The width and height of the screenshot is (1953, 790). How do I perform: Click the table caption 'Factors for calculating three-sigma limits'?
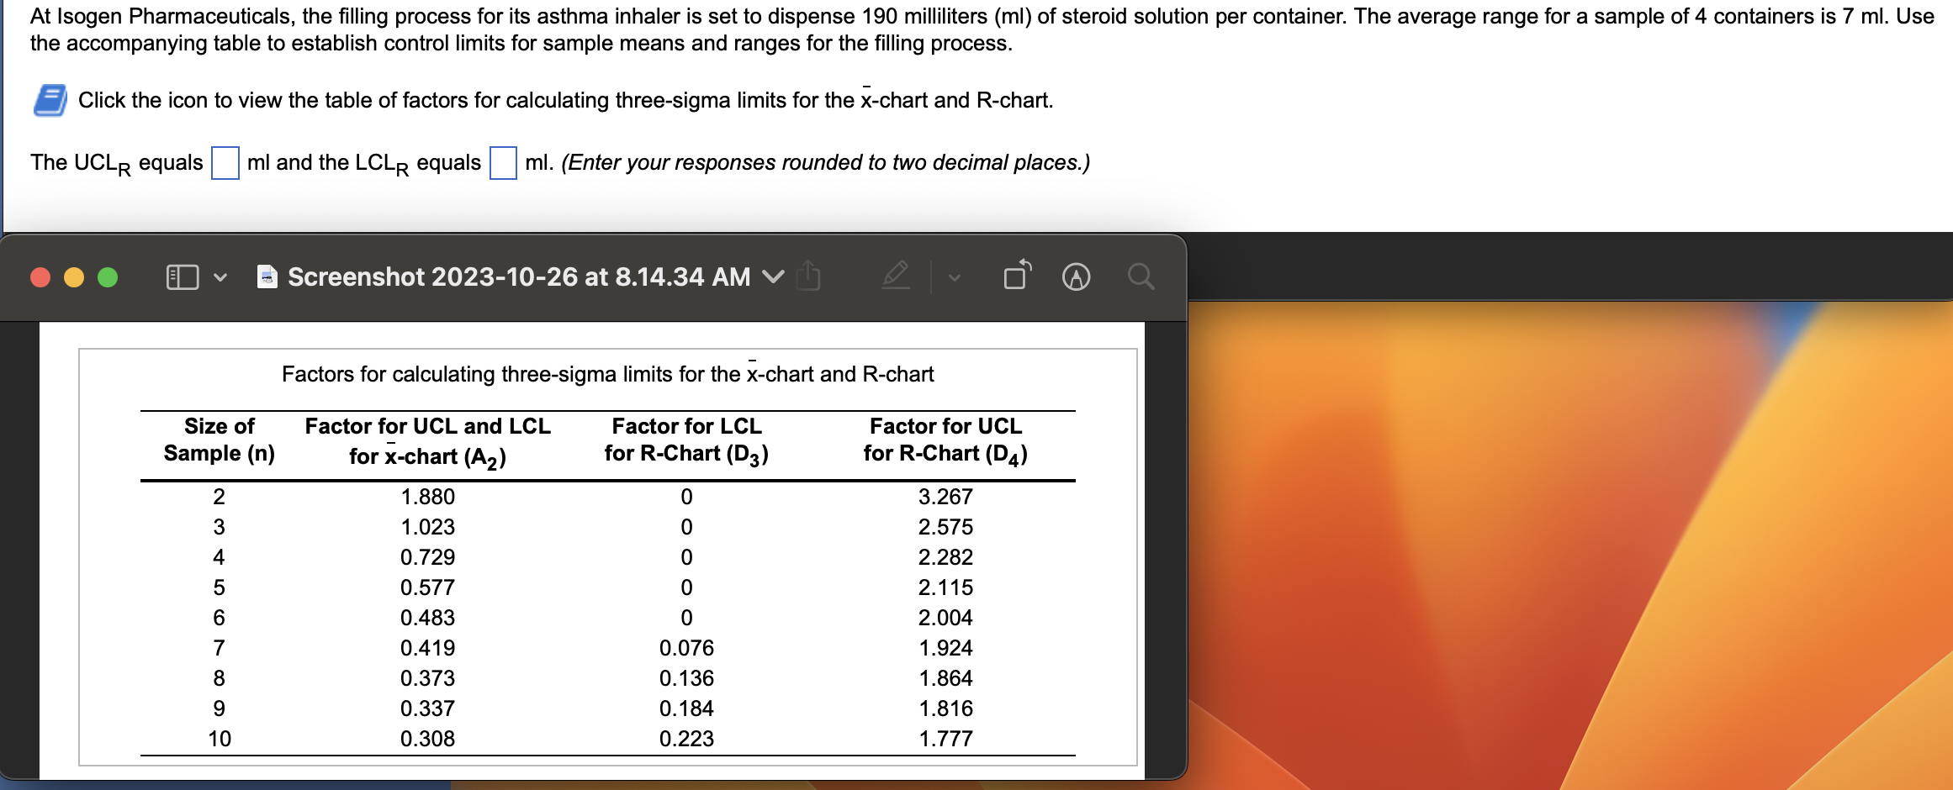coord(607,373)
